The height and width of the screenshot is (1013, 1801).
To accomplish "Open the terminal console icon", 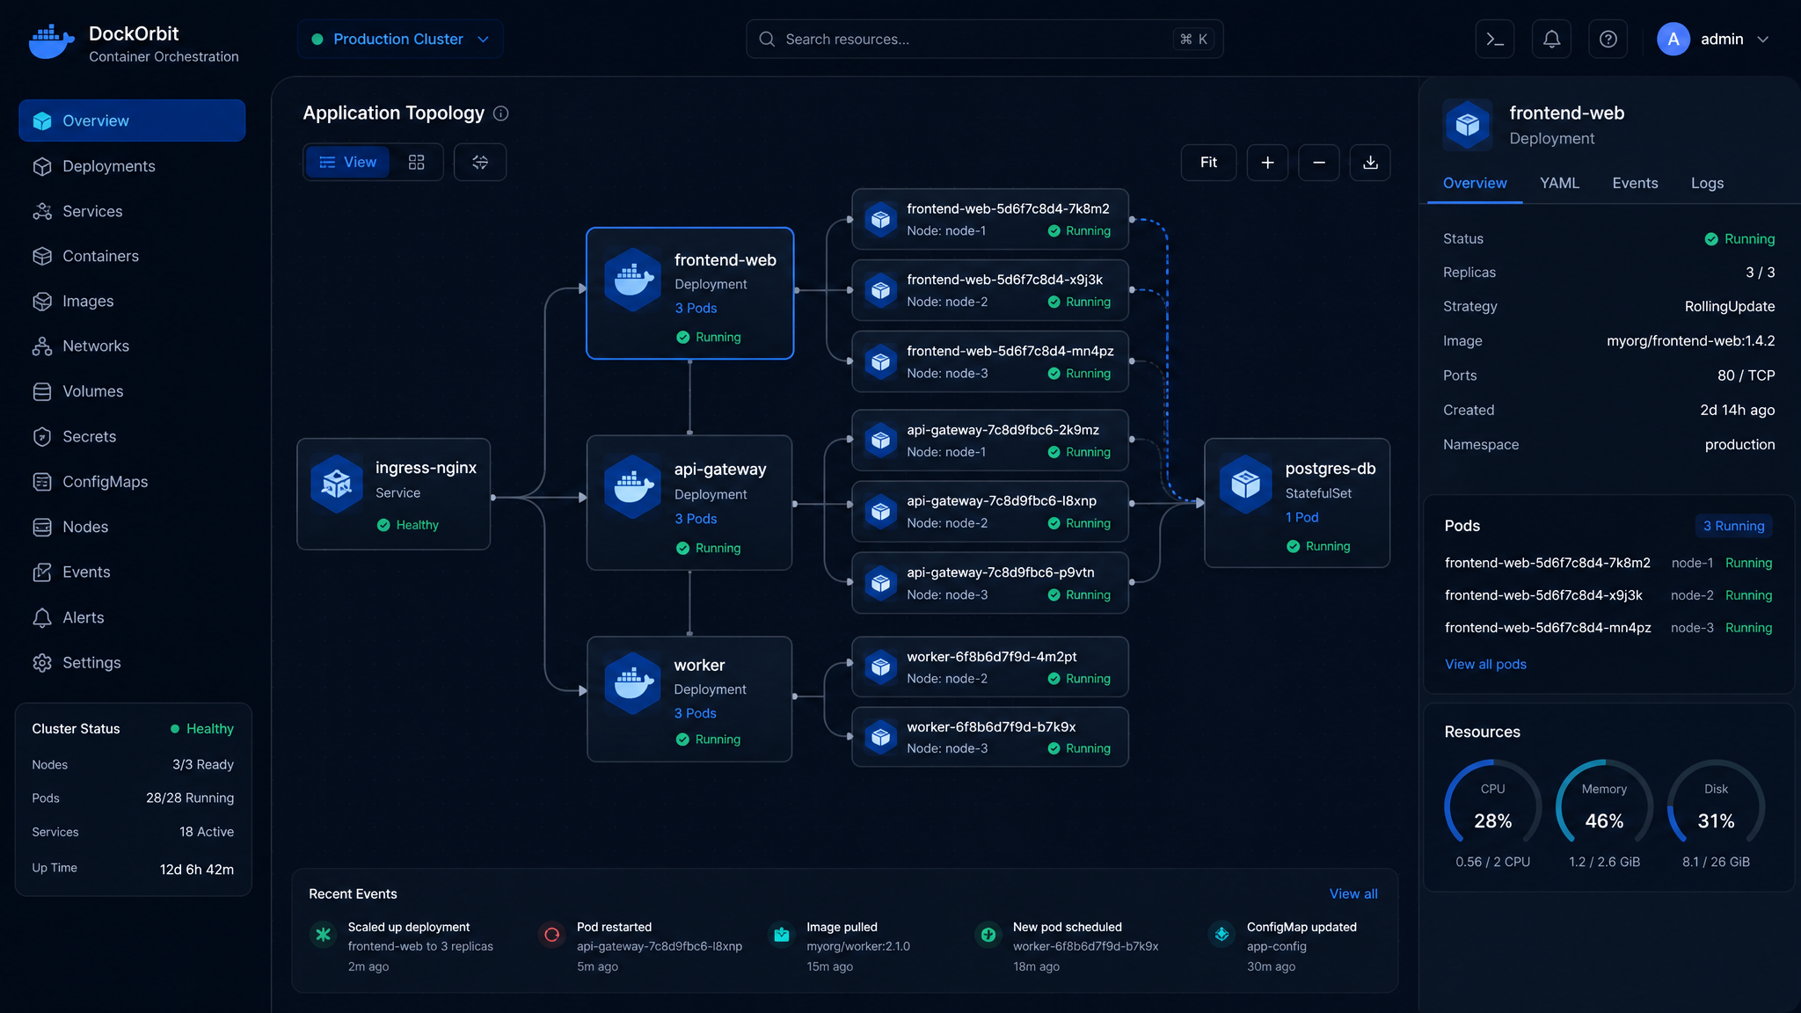I will 1494,39.
